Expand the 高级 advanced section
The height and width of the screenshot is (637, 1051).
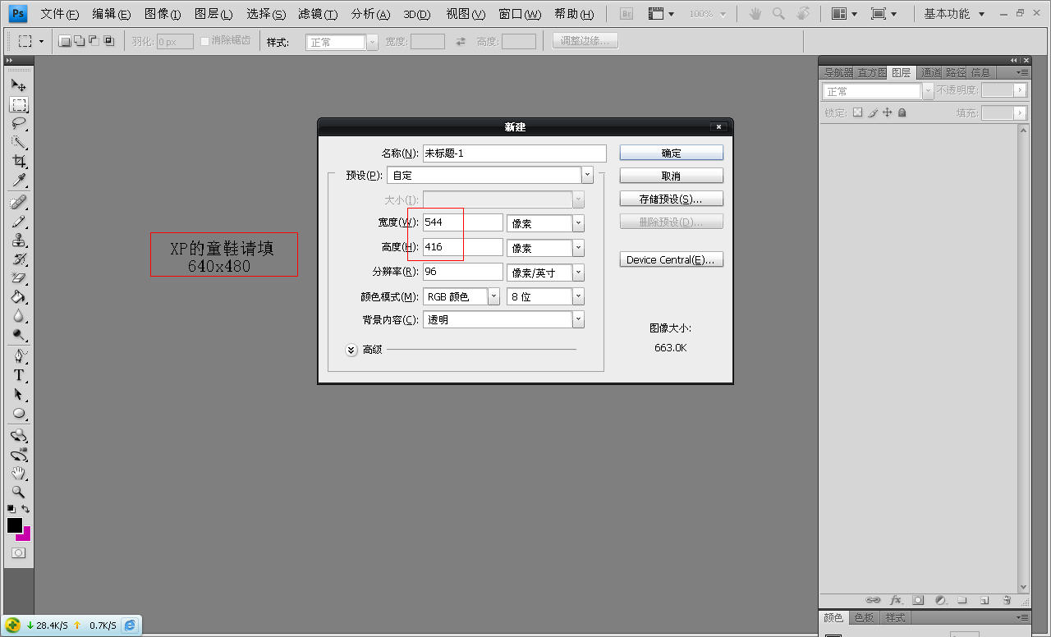[351, 350]
